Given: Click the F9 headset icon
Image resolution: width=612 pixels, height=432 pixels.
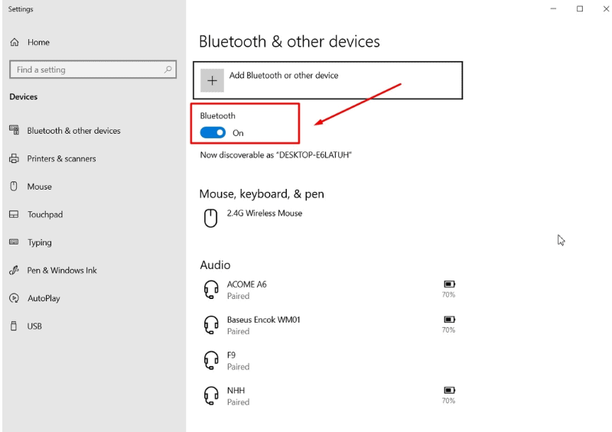Looking at the screenshot, I should tap(210, 360).
